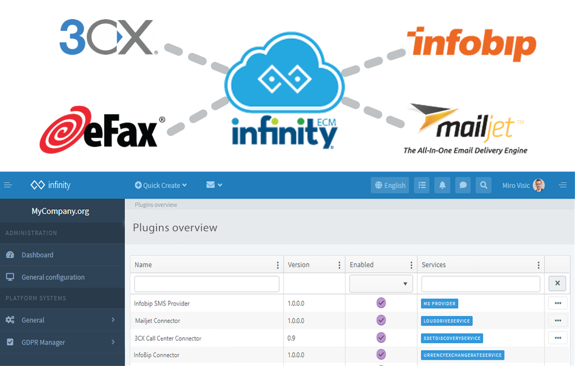Clear filters with the X button
575x366 pixels.
click(557, 284)
